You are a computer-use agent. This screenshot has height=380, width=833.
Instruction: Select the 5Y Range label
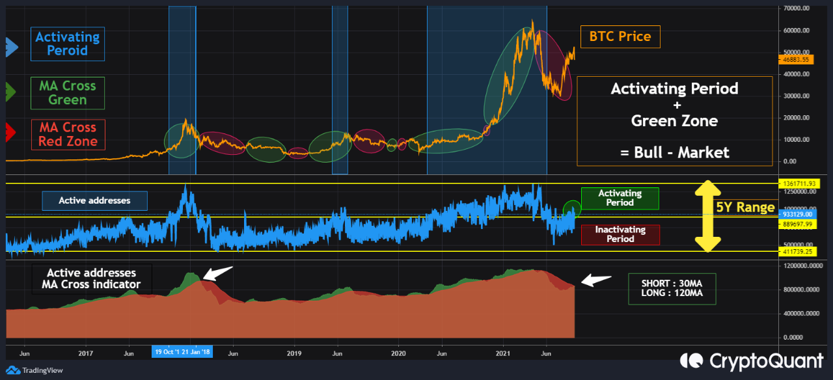tap(745, 208)
